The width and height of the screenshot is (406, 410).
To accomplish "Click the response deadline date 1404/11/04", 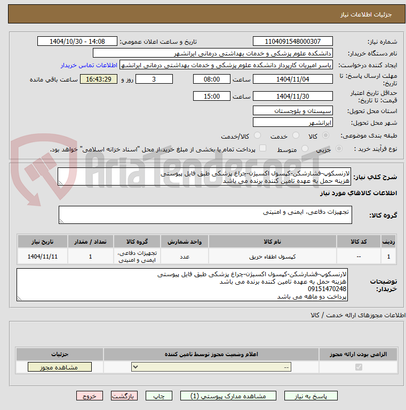I will (293, 79).
